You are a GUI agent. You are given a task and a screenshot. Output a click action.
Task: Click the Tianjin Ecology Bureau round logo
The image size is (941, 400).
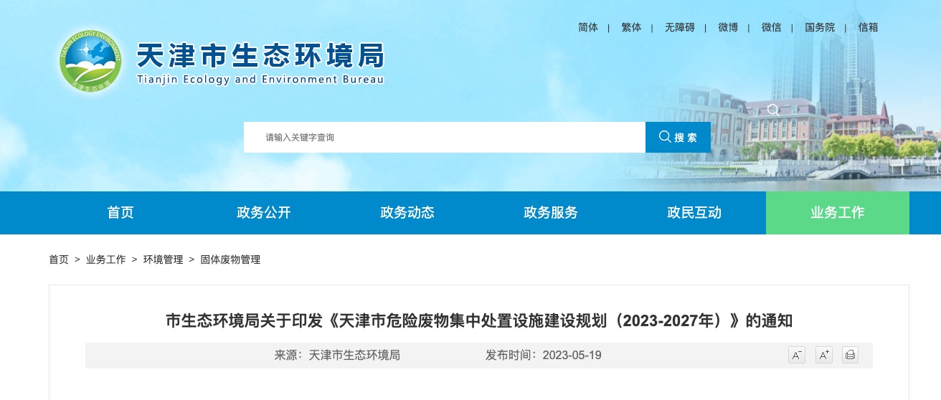click(x=90, y=62)
